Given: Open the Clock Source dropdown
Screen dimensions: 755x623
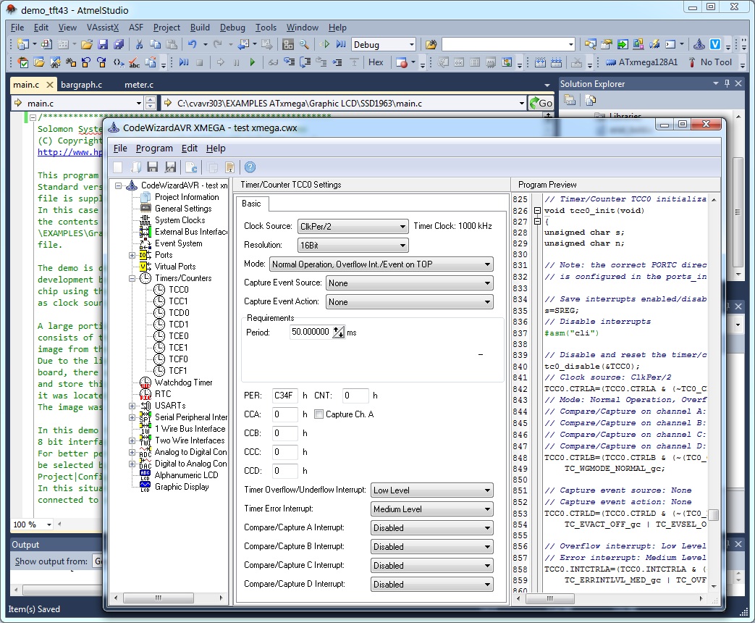Looking at the screenshot, I should (353, 227).
